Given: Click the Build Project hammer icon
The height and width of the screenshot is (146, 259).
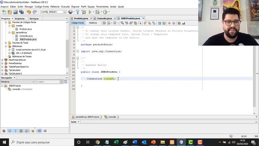Looking at the screenshot, I should click(x=78, y=12).
